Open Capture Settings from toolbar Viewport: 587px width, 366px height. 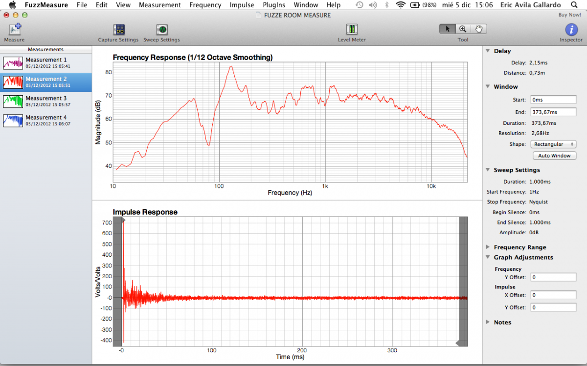118,29
